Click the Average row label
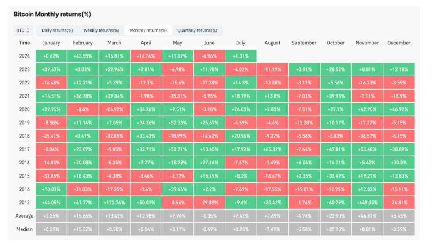Screen dimensions: 435x247 click(x=25, y=216)
